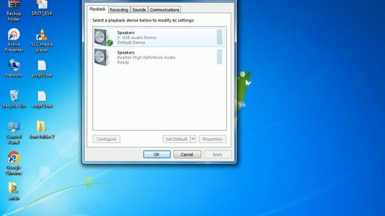Click the Cancel button
Viewport: 385px width, 216px height.
point(187,154)
